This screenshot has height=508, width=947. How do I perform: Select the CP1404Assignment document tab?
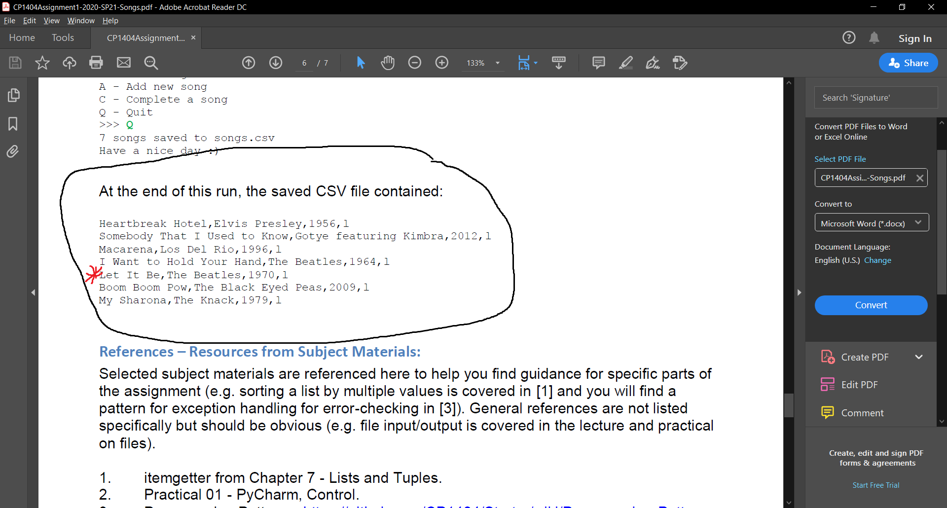143,37
